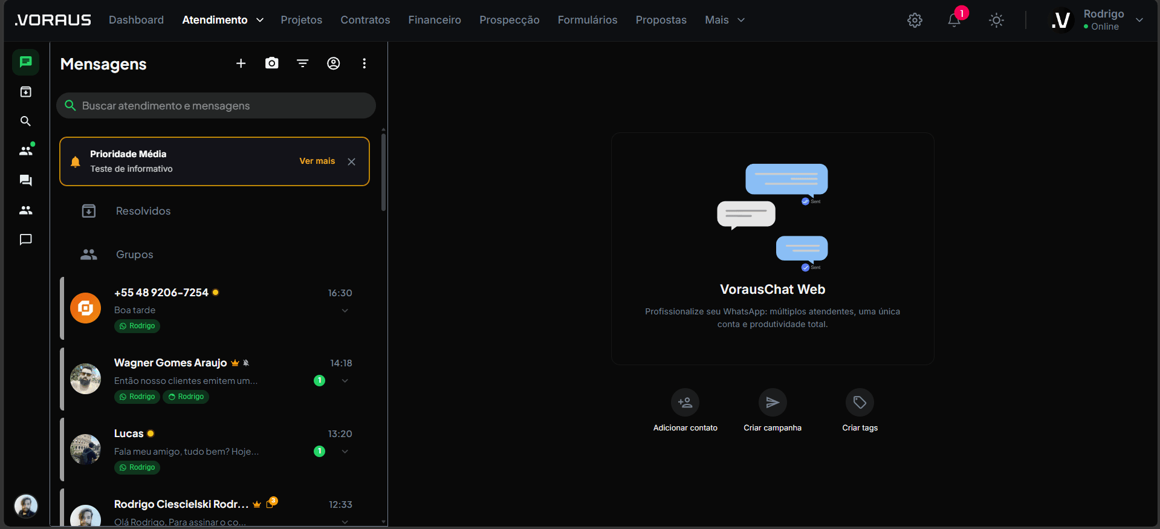Image resolution: width=1160 pixels, height=529 pixels.
Task: Click the second Rodrigo tag on Wagner's chat
Action: 186,397
